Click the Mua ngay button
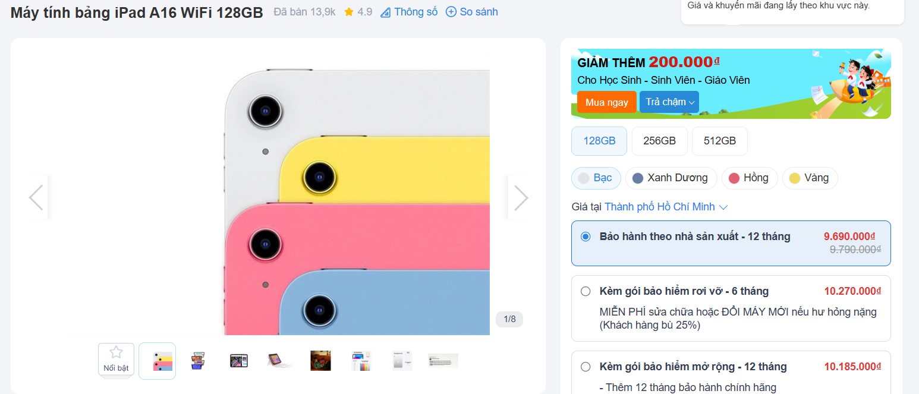 click(x=606, y=102)
